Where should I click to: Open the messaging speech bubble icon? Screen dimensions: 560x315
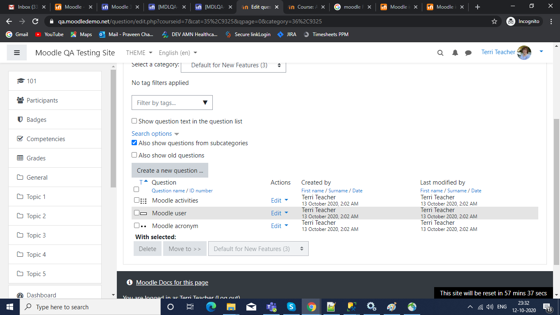[x=468, y=52]
